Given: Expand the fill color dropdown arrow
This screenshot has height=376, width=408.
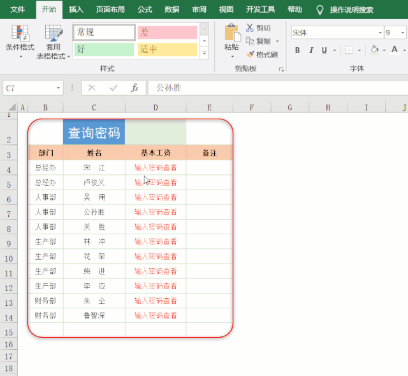Looking at the screenshot, I should tap(384, 50).
